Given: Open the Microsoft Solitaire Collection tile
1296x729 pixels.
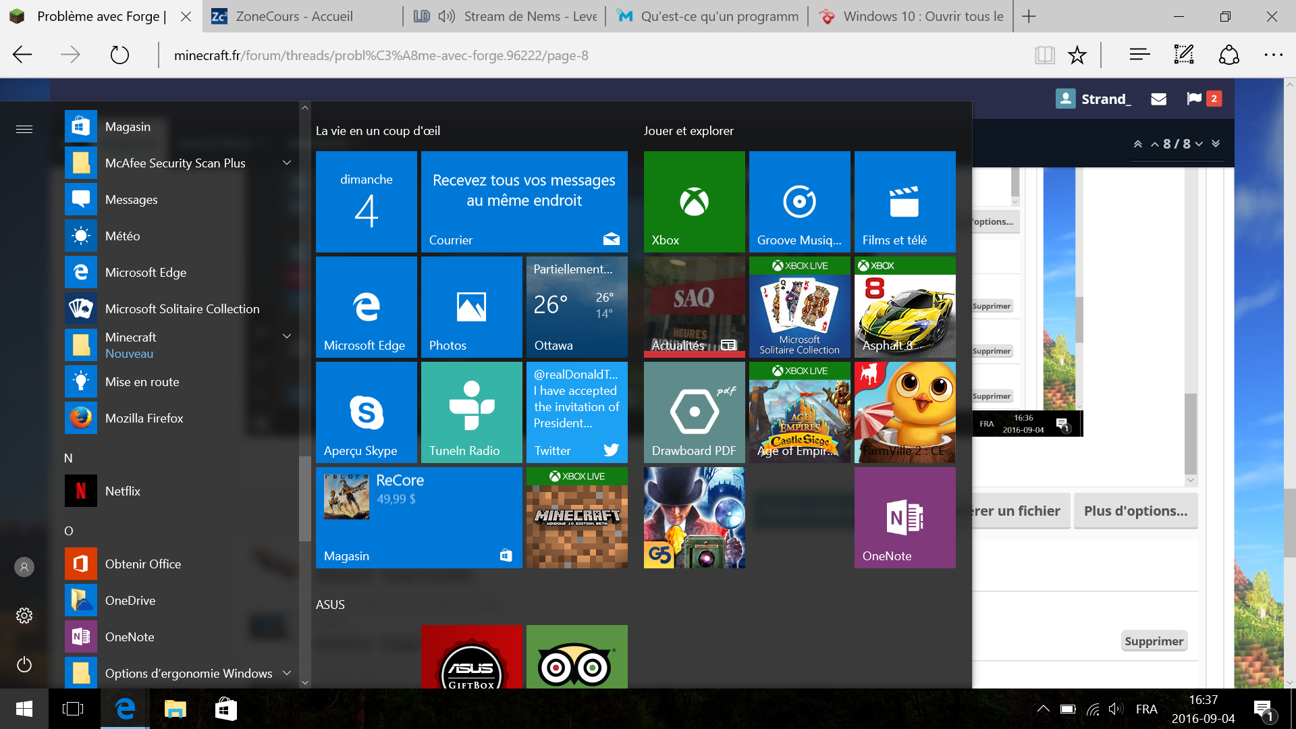Looking at the screenshot, I should [799, 306].
